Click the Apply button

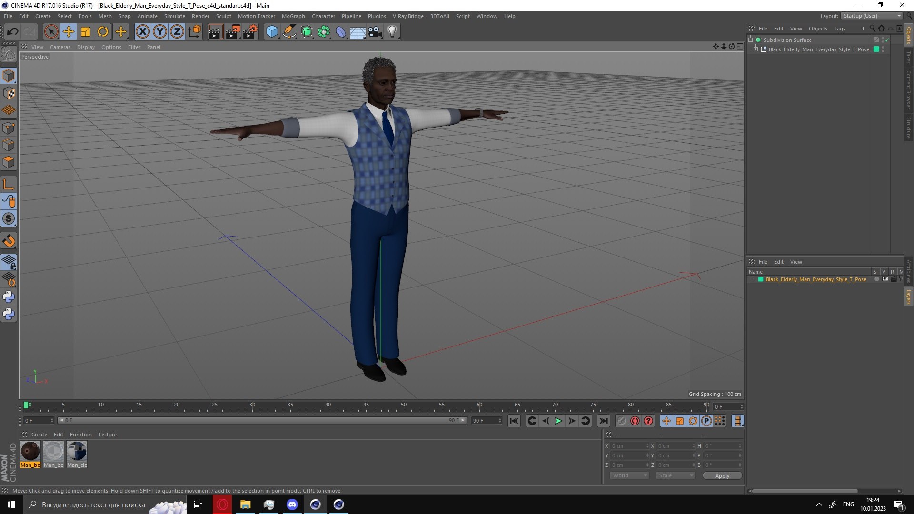click(x=722, y=476)
